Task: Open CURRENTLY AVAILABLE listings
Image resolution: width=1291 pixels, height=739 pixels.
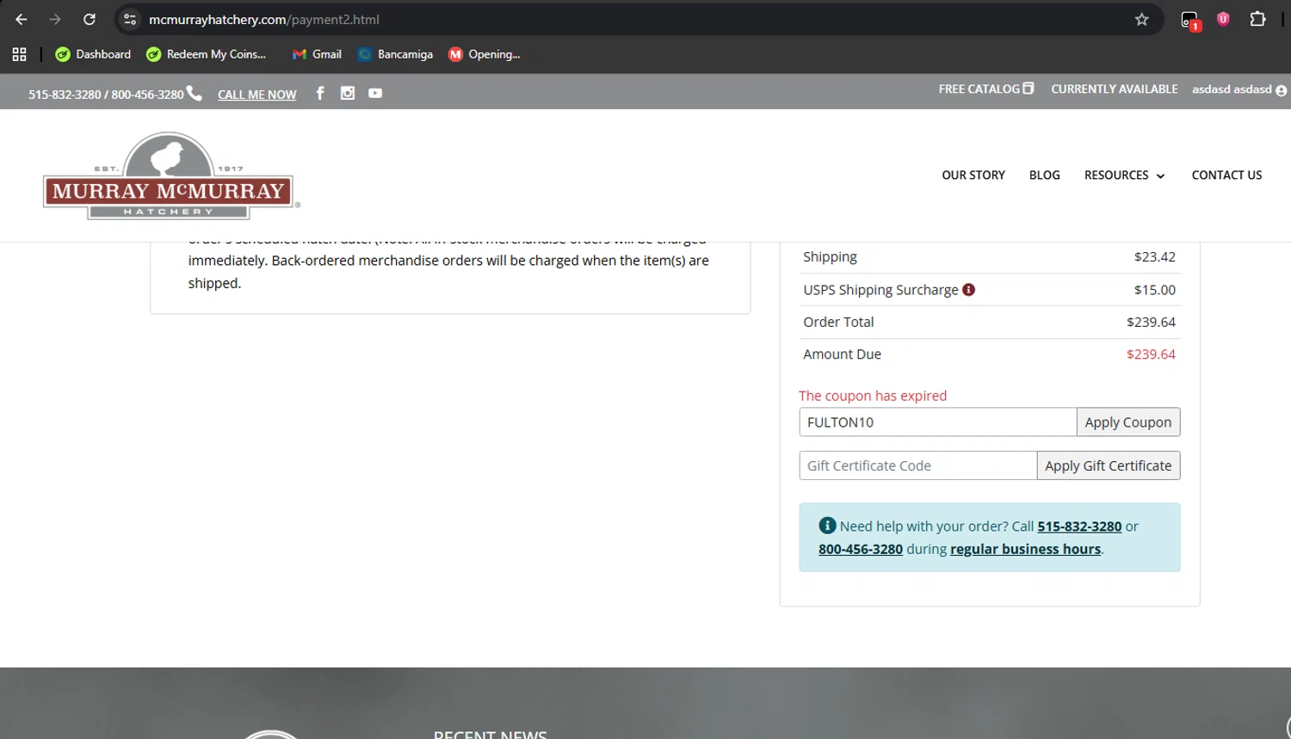Action: tap(1115, 89)
